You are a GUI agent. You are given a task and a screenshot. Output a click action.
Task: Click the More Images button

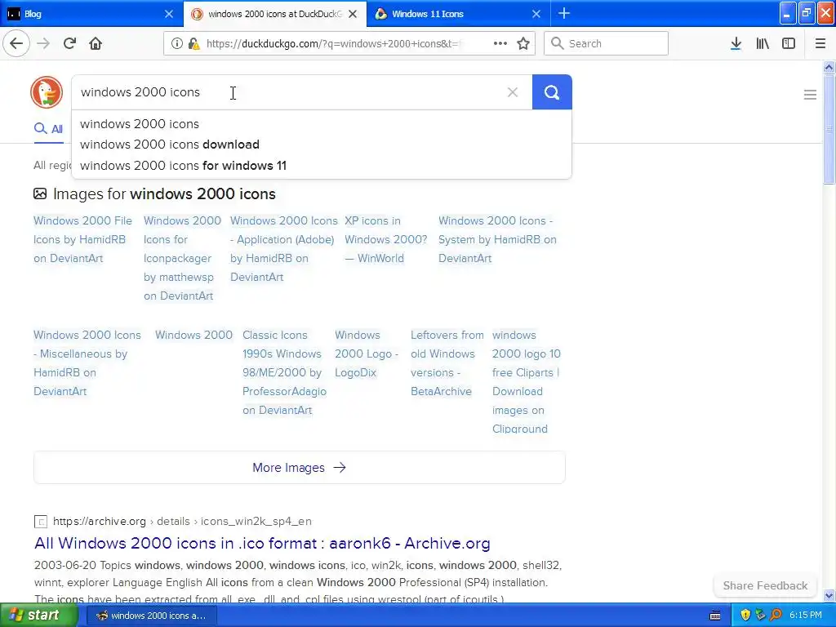(x=299, y=468)
